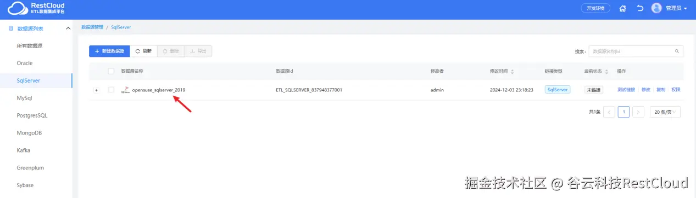This screenshot has width=696, height=198.
Task: Click the 2024-12-03 23:18:23 timestamp
Action: 511,90
